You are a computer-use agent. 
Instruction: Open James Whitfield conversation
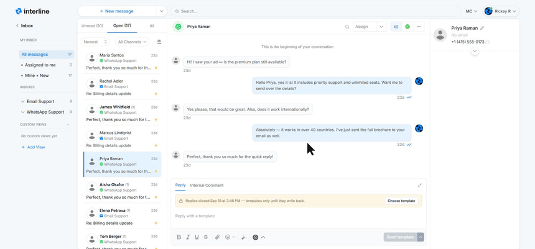pyautogui.click(x=122, y=113)
